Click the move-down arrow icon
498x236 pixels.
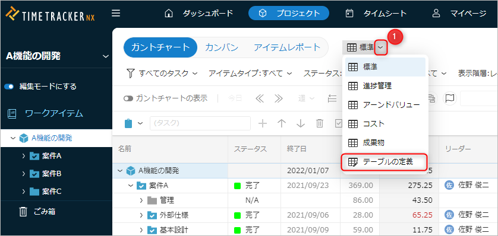pos(301,123)
